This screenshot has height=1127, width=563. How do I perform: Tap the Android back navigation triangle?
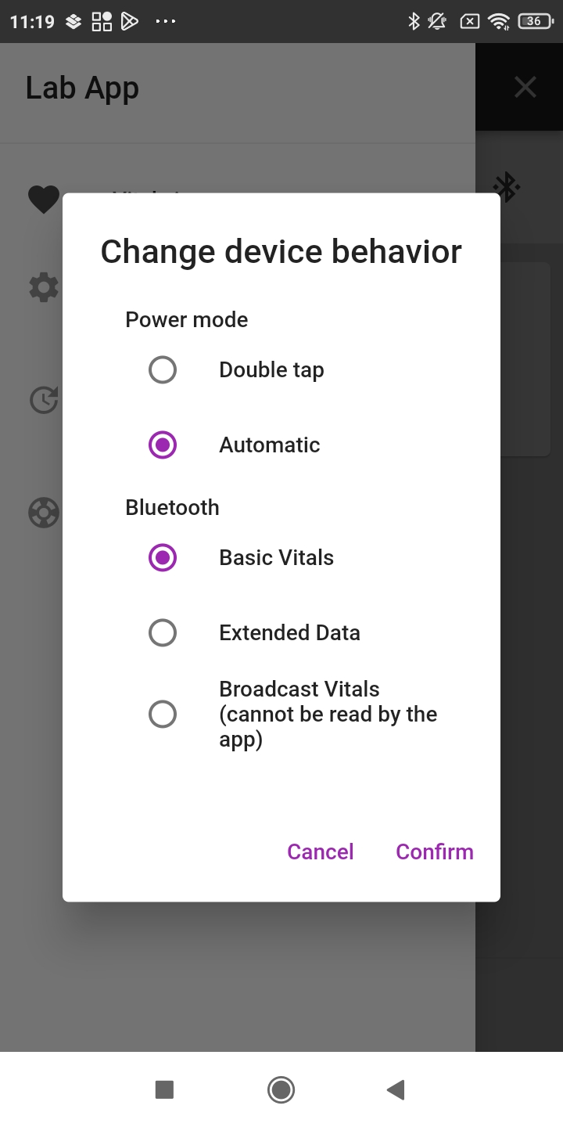pos(396,1089)
